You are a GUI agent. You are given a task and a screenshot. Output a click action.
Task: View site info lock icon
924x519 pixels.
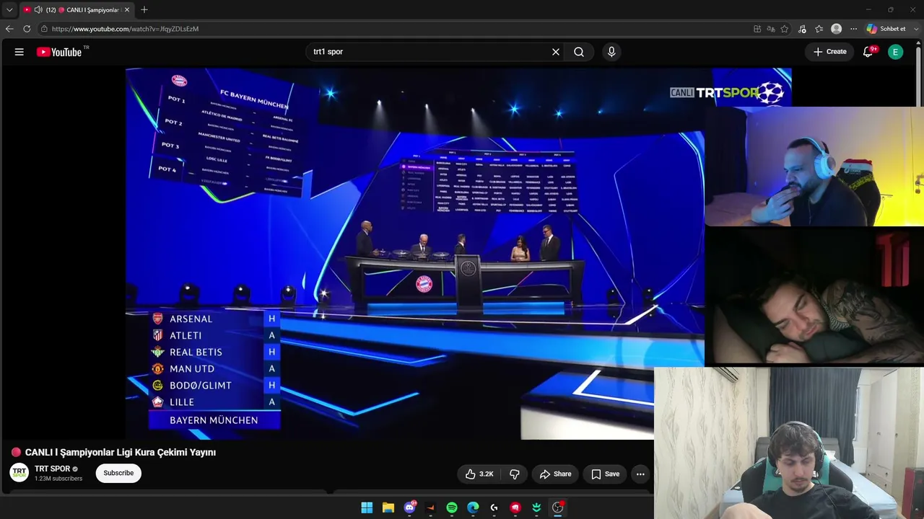point(44,29)
